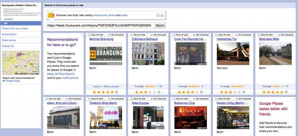Select the Unrated filter
This screenshot has width=298, height=136.
point(8,19)
